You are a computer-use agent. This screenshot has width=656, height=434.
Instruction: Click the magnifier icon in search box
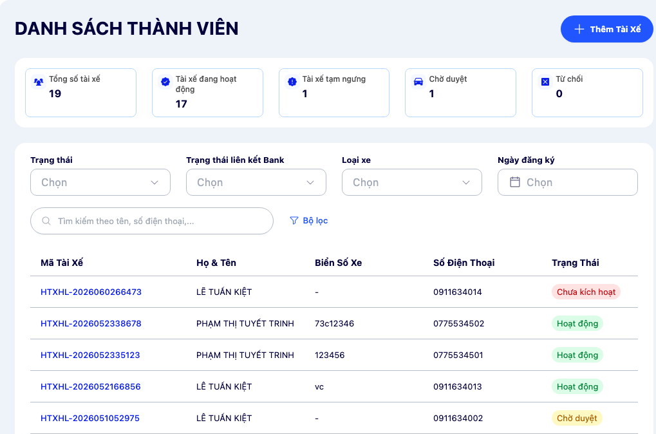[46, 221]
